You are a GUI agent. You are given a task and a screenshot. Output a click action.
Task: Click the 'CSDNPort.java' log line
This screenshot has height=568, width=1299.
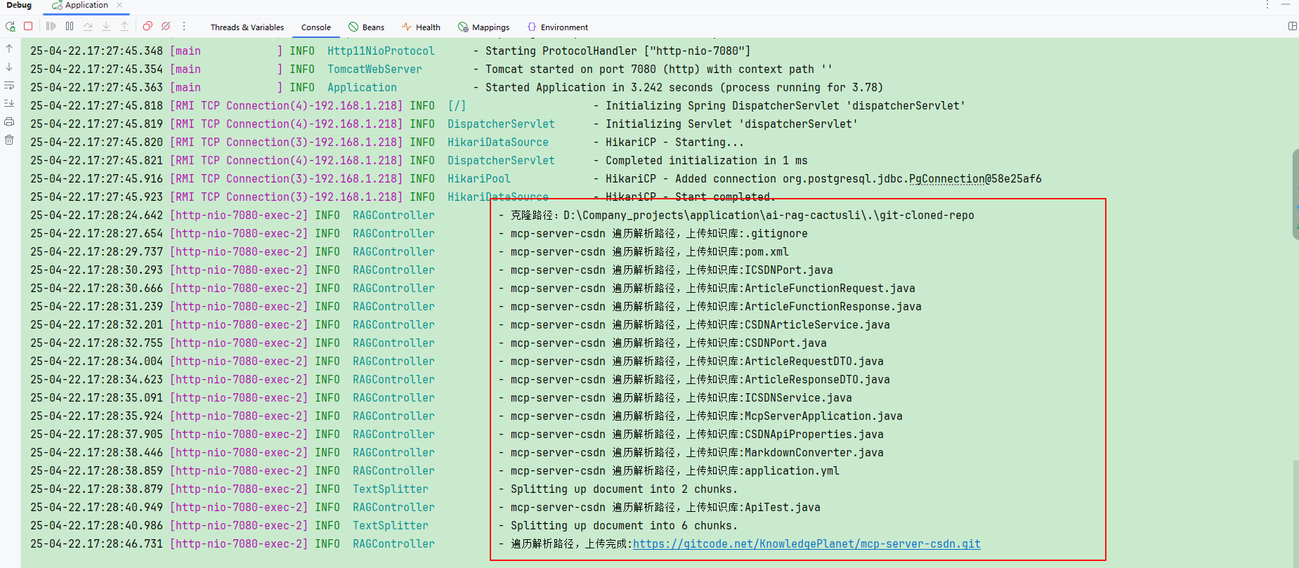click(x=662, y=343)
